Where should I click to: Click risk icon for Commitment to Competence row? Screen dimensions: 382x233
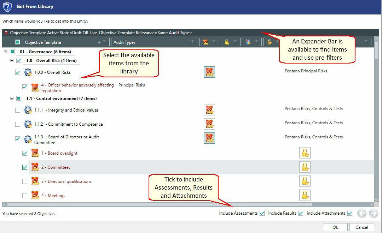(x=209, y=124)
